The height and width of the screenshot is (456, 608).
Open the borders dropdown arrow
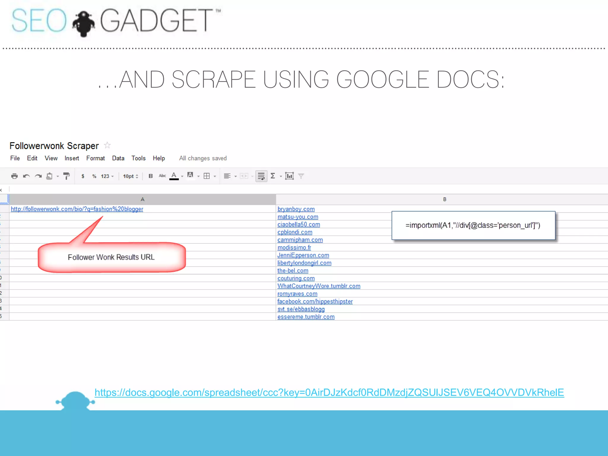coord(215,177)
